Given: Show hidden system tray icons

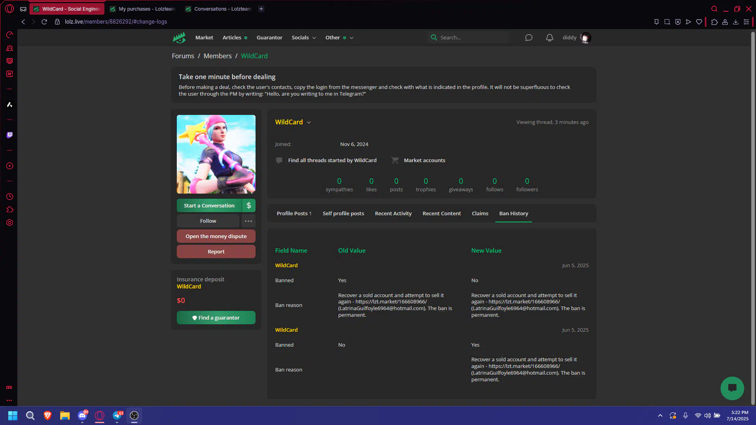Looking at the screenshot, I should click(x=660, y=416).
